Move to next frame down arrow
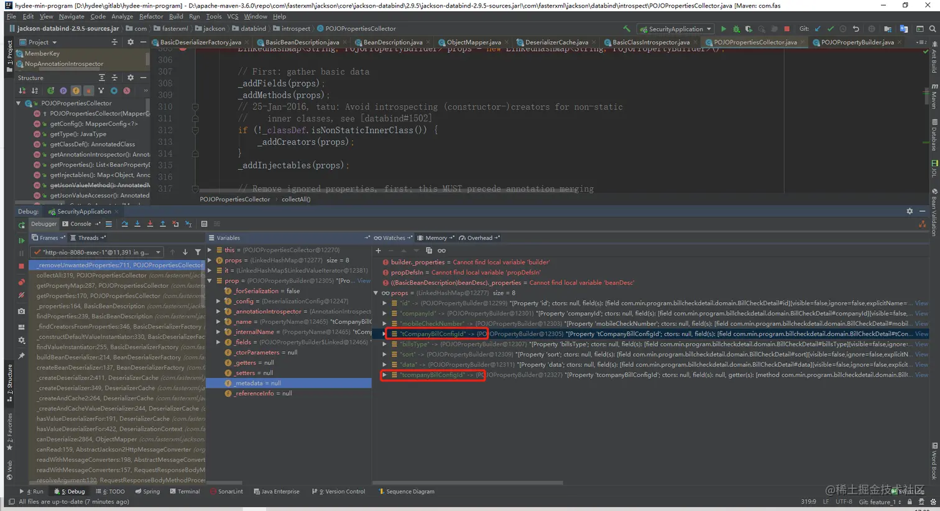Viewport: 940px width, 511px height. pos(185,252)
